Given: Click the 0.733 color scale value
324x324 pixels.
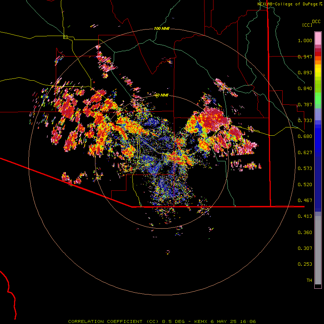Looking at the screenshot, I should [x=305, y=121].
